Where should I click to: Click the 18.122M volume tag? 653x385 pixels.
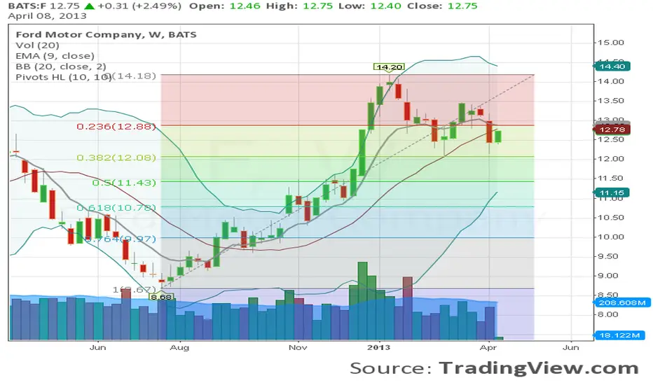(x=621, y=335)
